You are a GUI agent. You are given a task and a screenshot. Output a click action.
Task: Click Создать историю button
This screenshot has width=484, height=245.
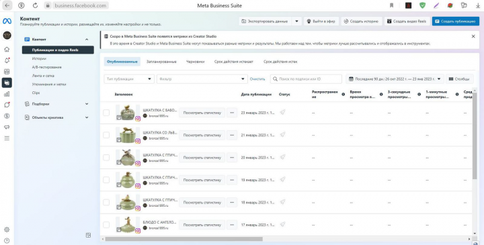361,21
